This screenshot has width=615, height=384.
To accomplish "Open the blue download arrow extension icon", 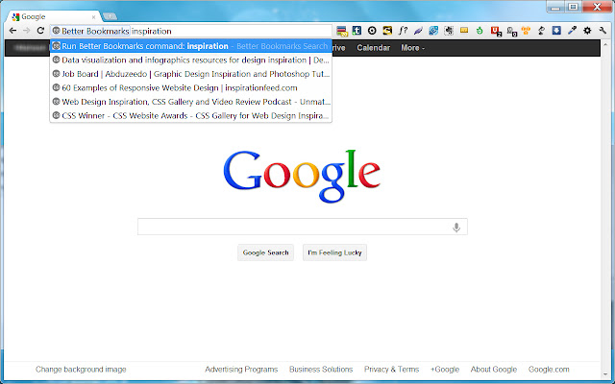I will point(556,30).
